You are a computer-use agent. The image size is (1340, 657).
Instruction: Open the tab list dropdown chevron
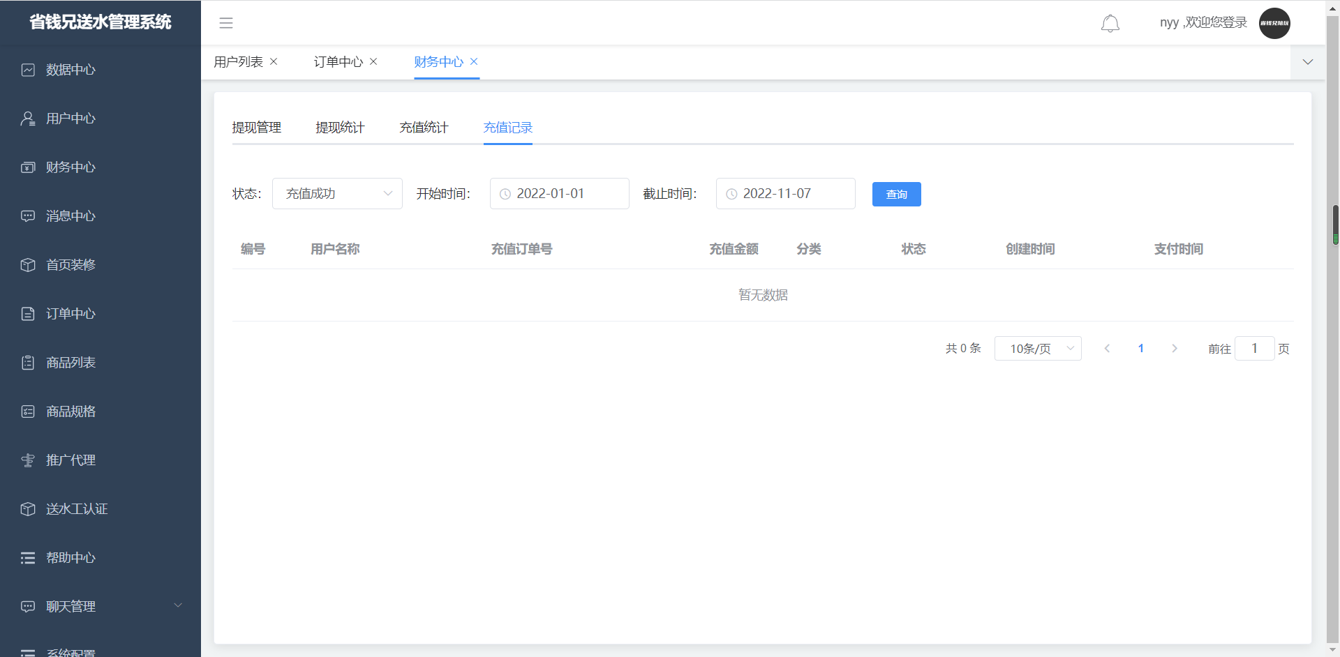[1307, 62]
